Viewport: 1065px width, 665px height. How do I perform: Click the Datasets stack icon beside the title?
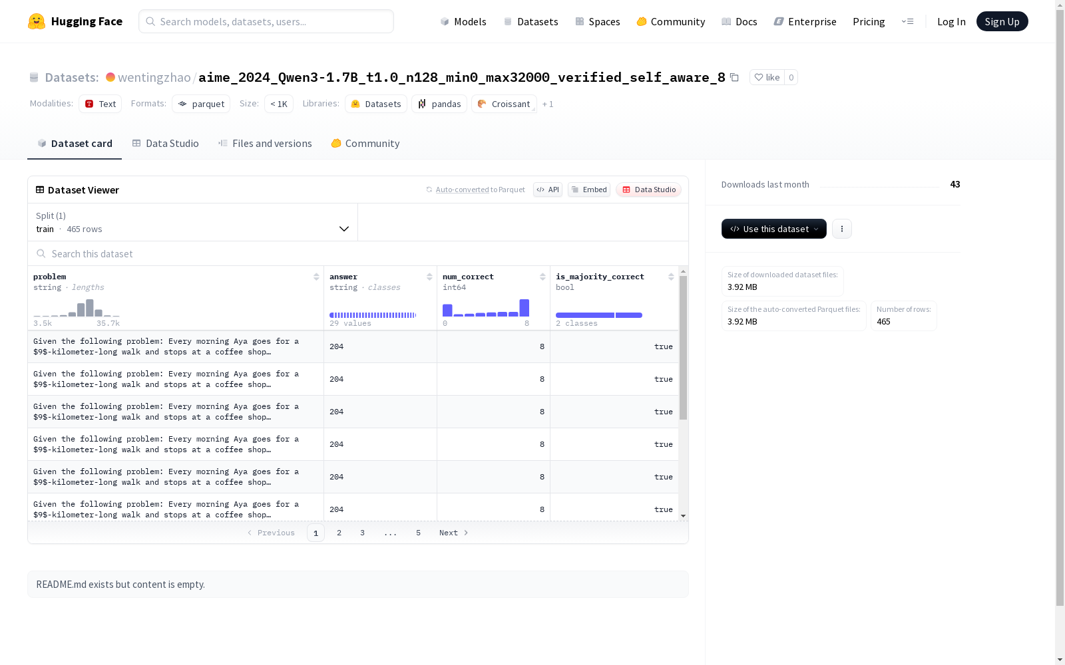pyautogui.click(x=34, y=78)
